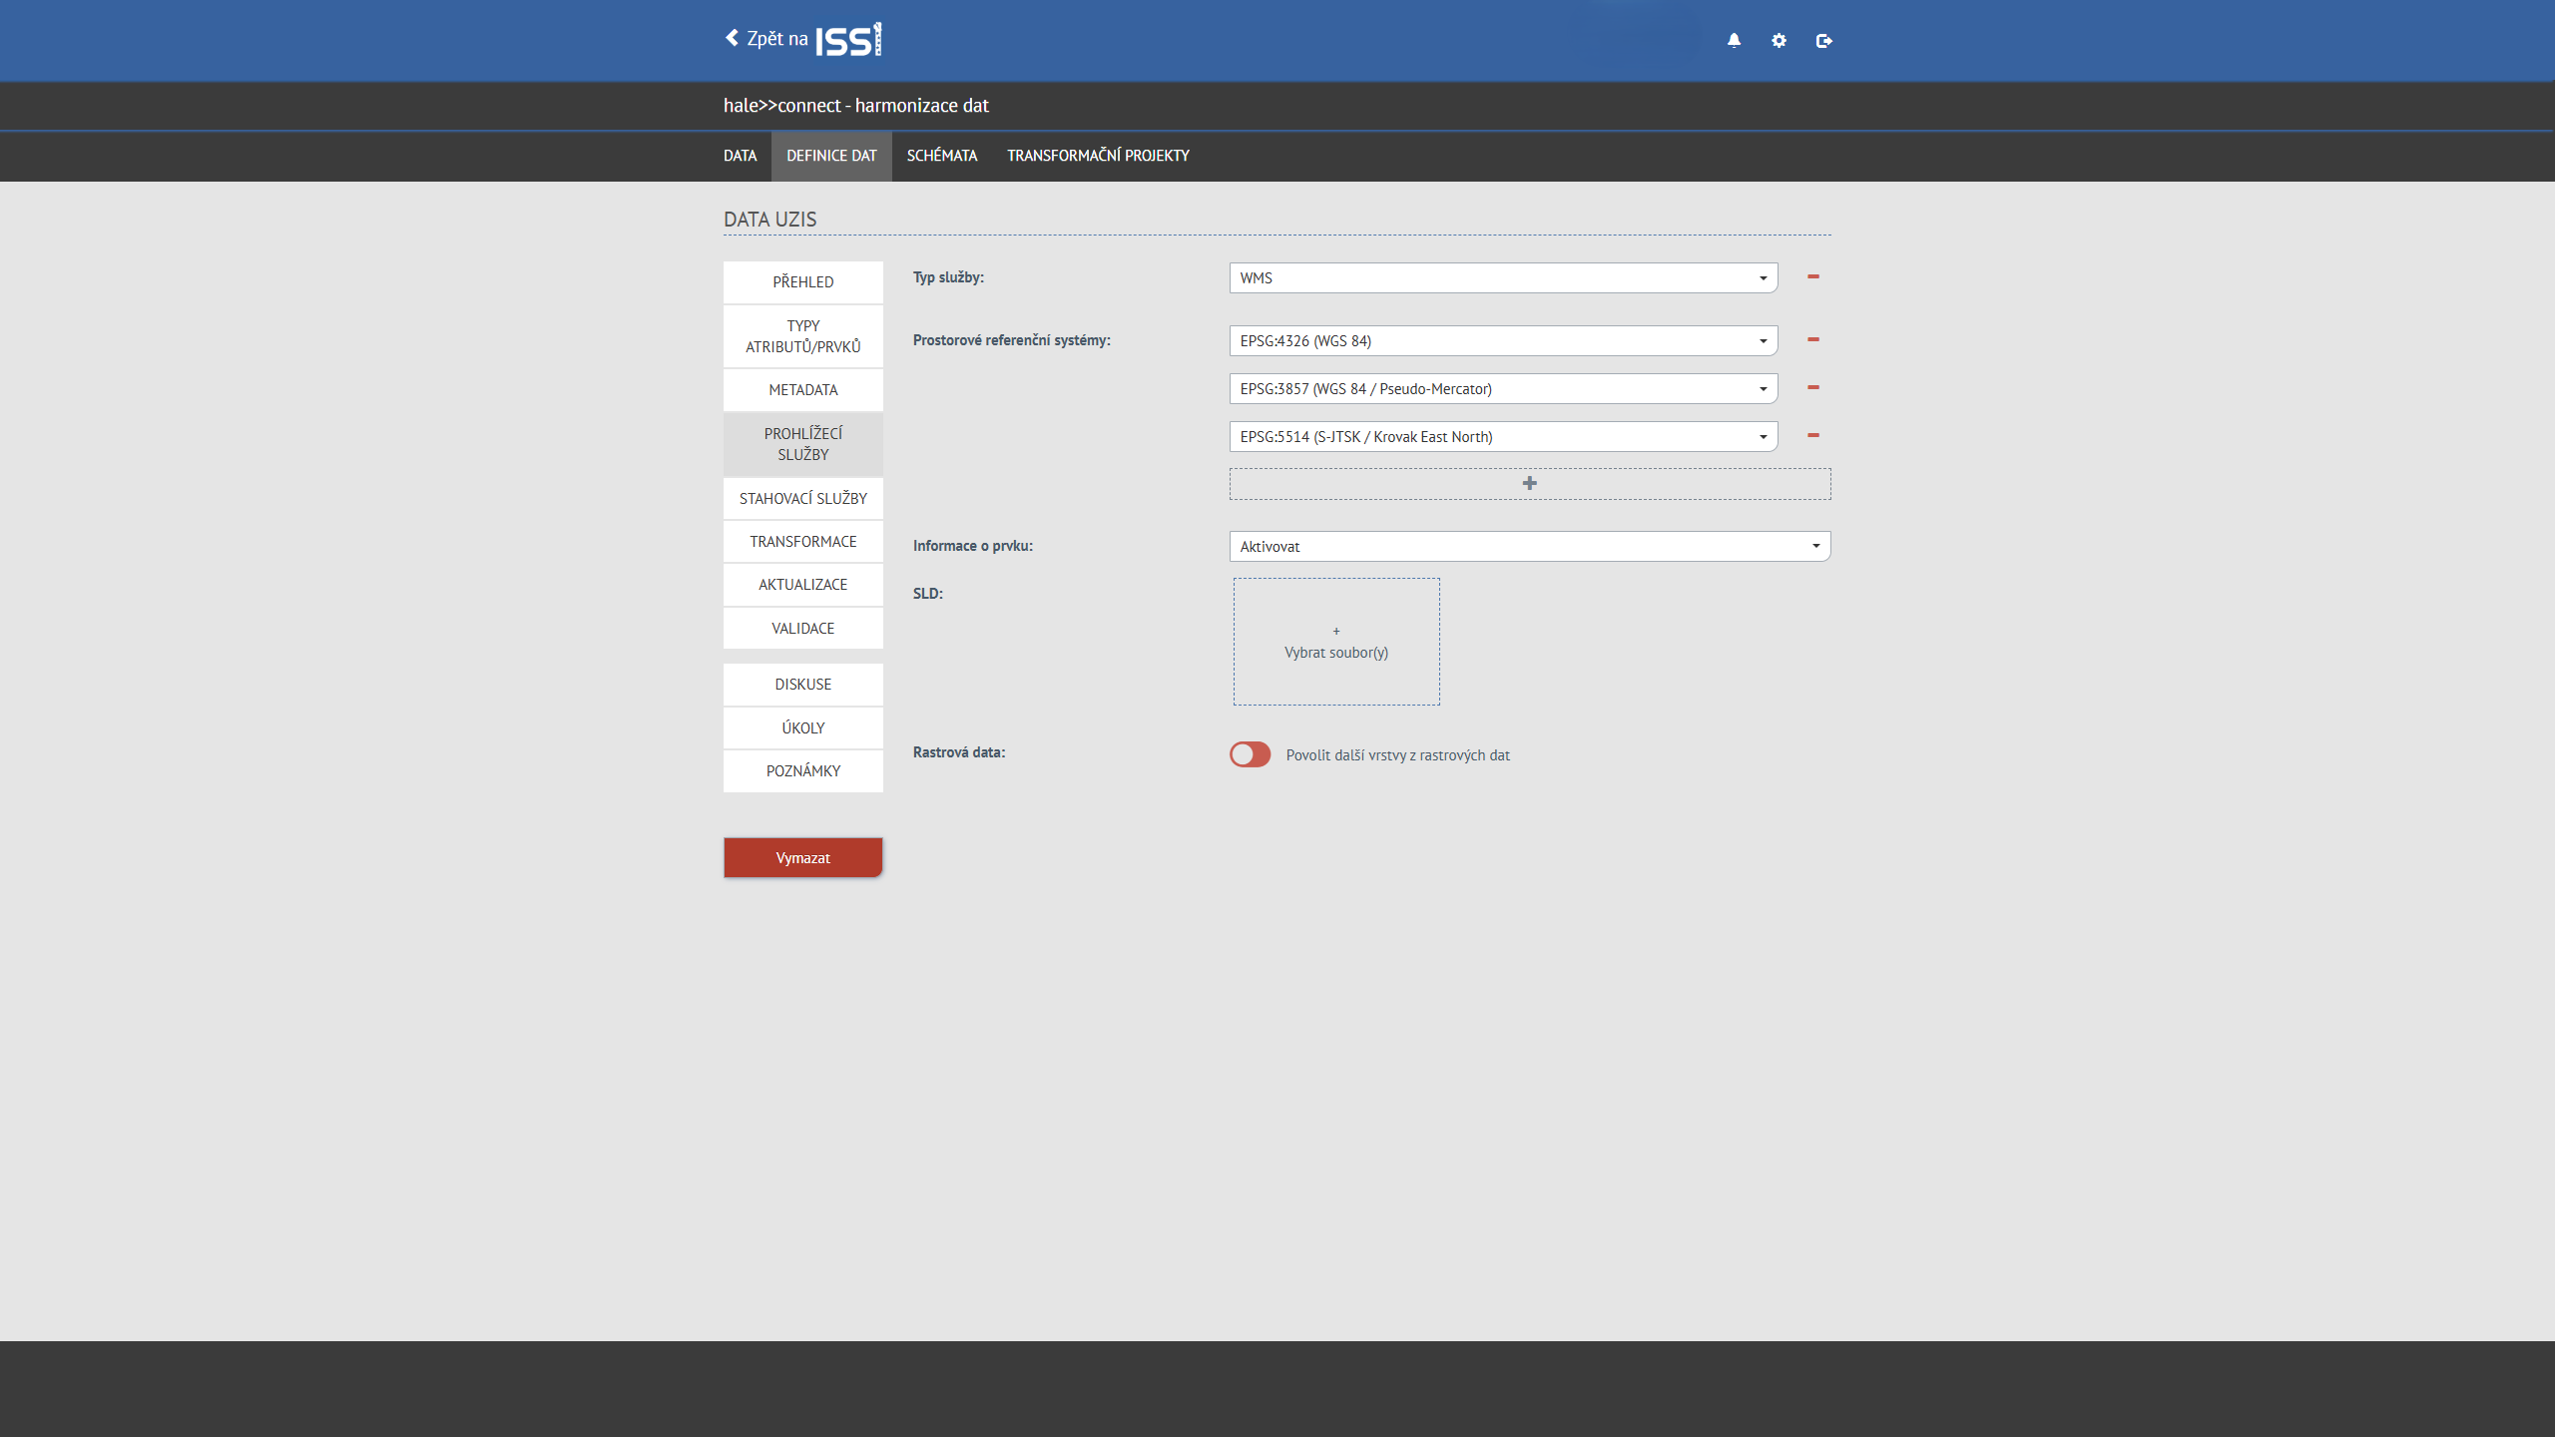The image size is (2555, 1437).
Task: Click the SLD Vybrat soubor(y) upload area
Action: click(x=1335, y=642)
